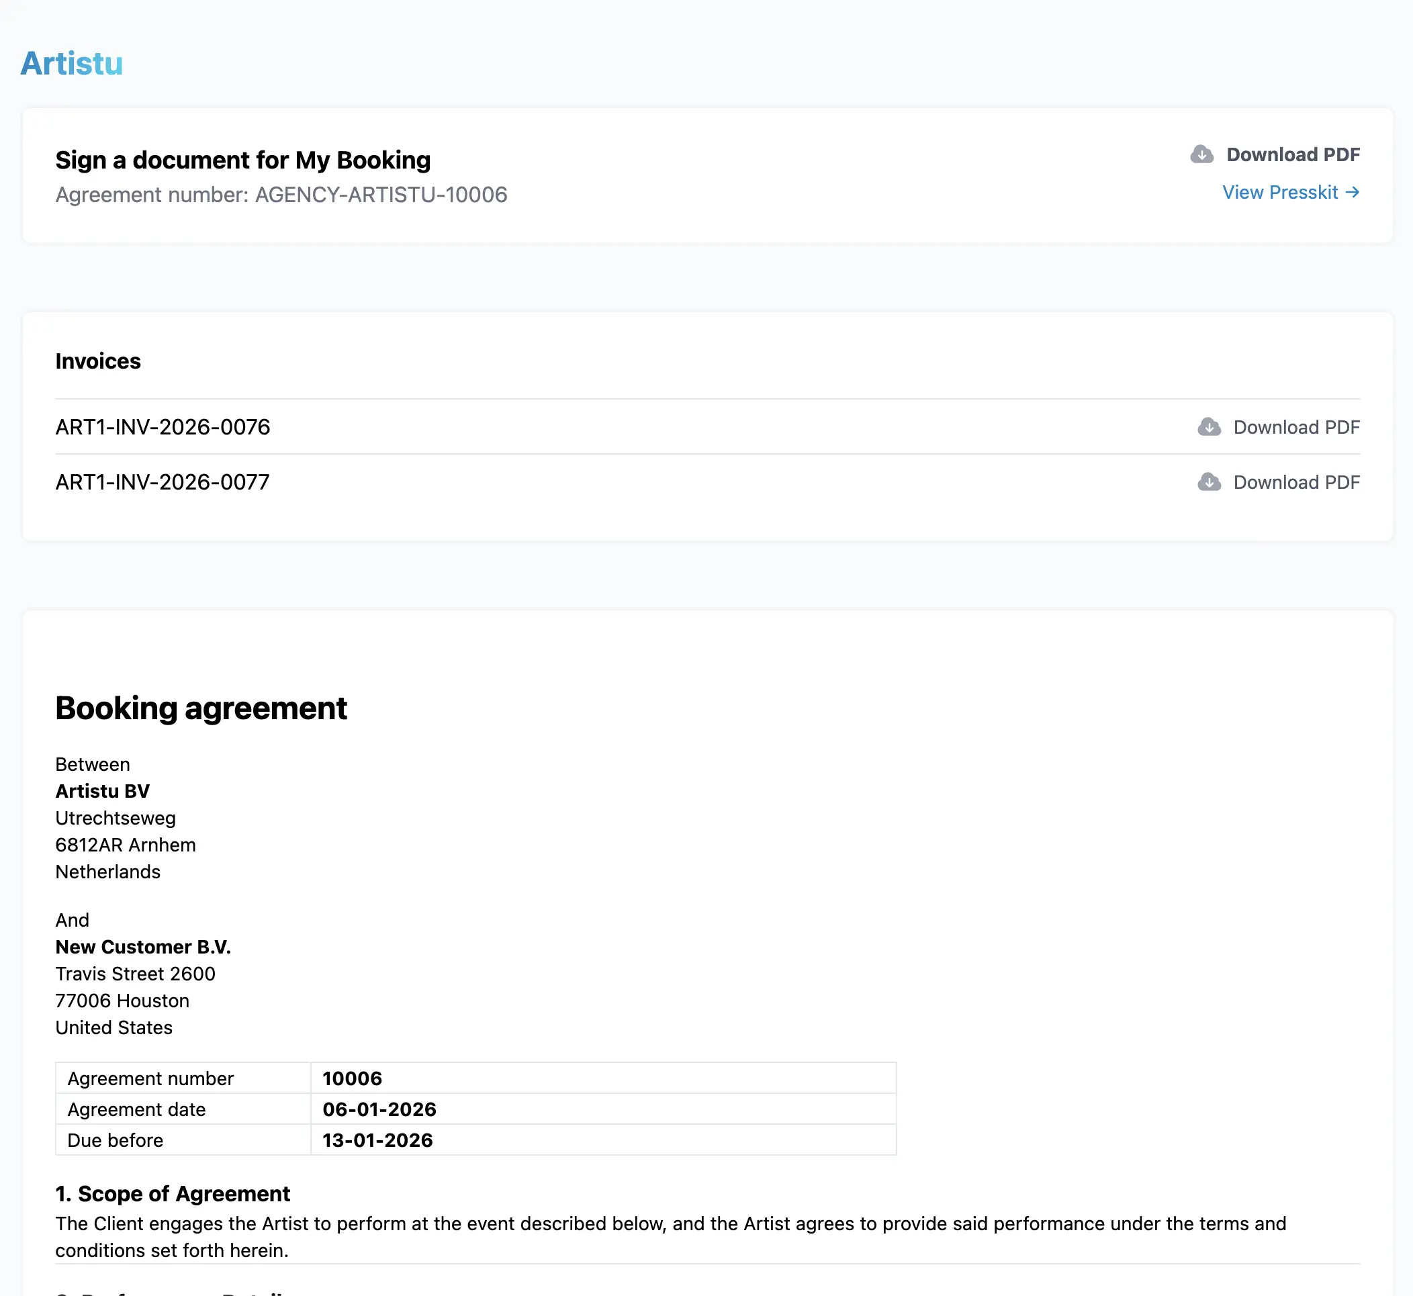
Task: Click the Artistu BV party name
Action: click(x=102, y=791)
